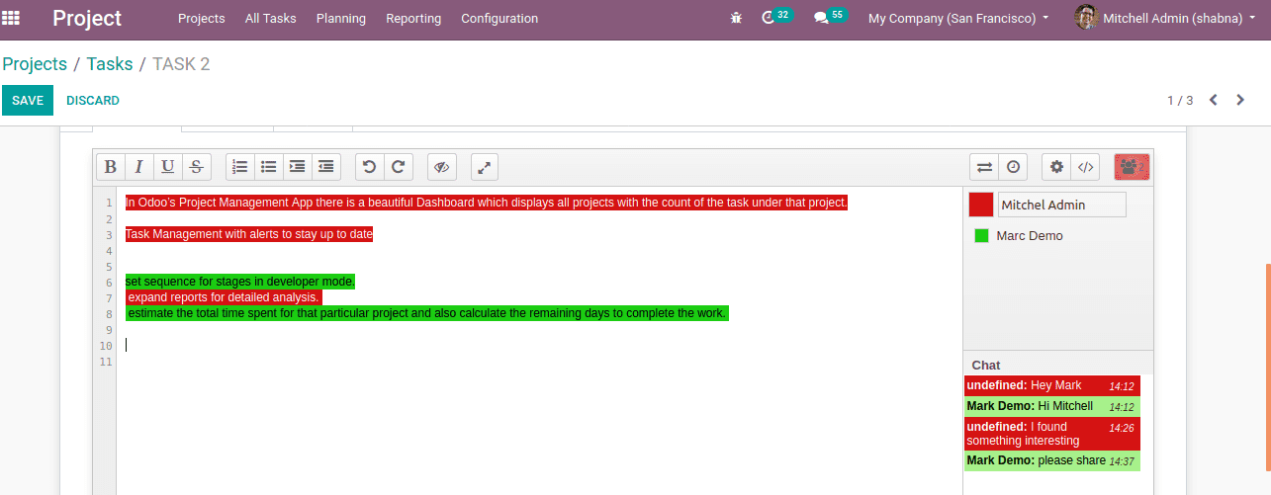Click 'estimate the total time spent' line
The width and height of the screenshot is (1271, 495).
point(427,313)
